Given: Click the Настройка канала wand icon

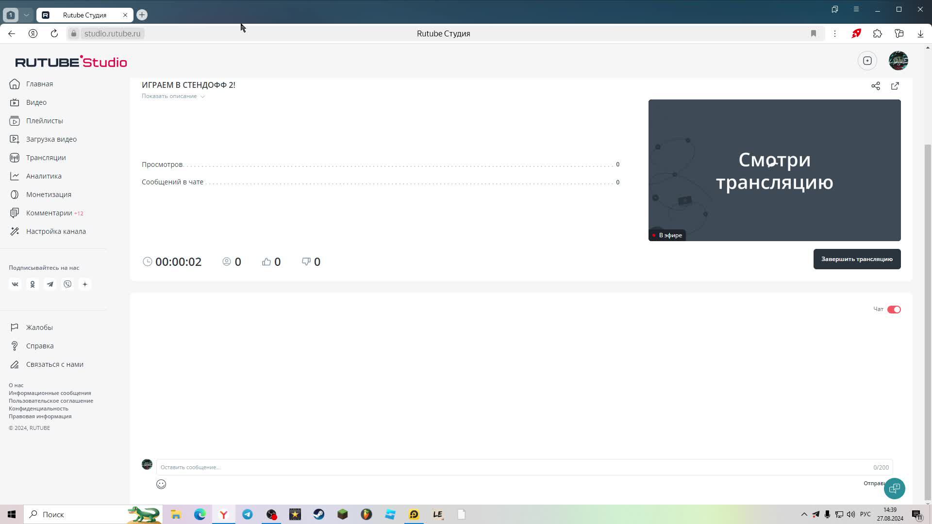Looking at the screenshot, I should pos(15,231).
